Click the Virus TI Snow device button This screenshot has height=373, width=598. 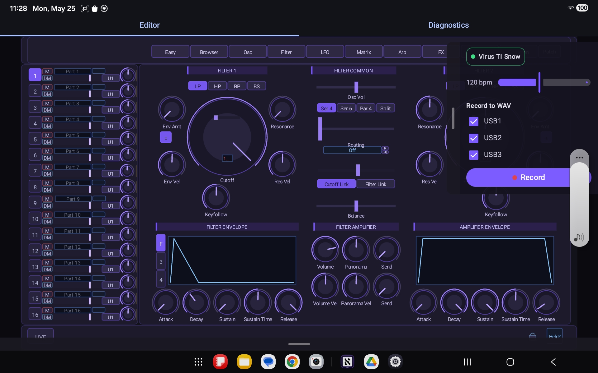click(495, 57)
